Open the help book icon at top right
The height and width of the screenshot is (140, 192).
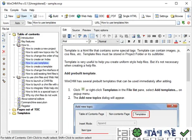coord(187,10)
